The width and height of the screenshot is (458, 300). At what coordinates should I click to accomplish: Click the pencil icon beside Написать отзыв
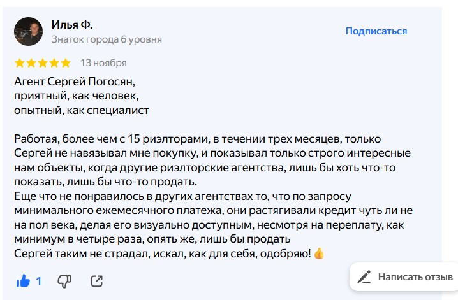coord(364,277)
